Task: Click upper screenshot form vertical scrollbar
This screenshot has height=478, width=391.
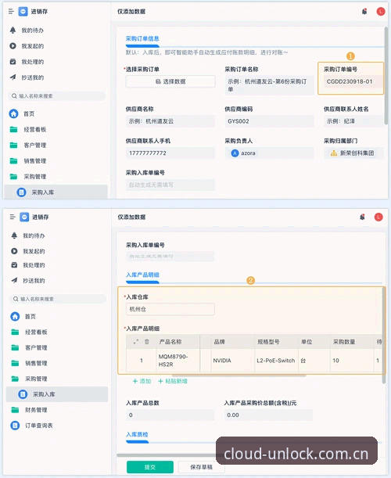Action: (386, 75)
